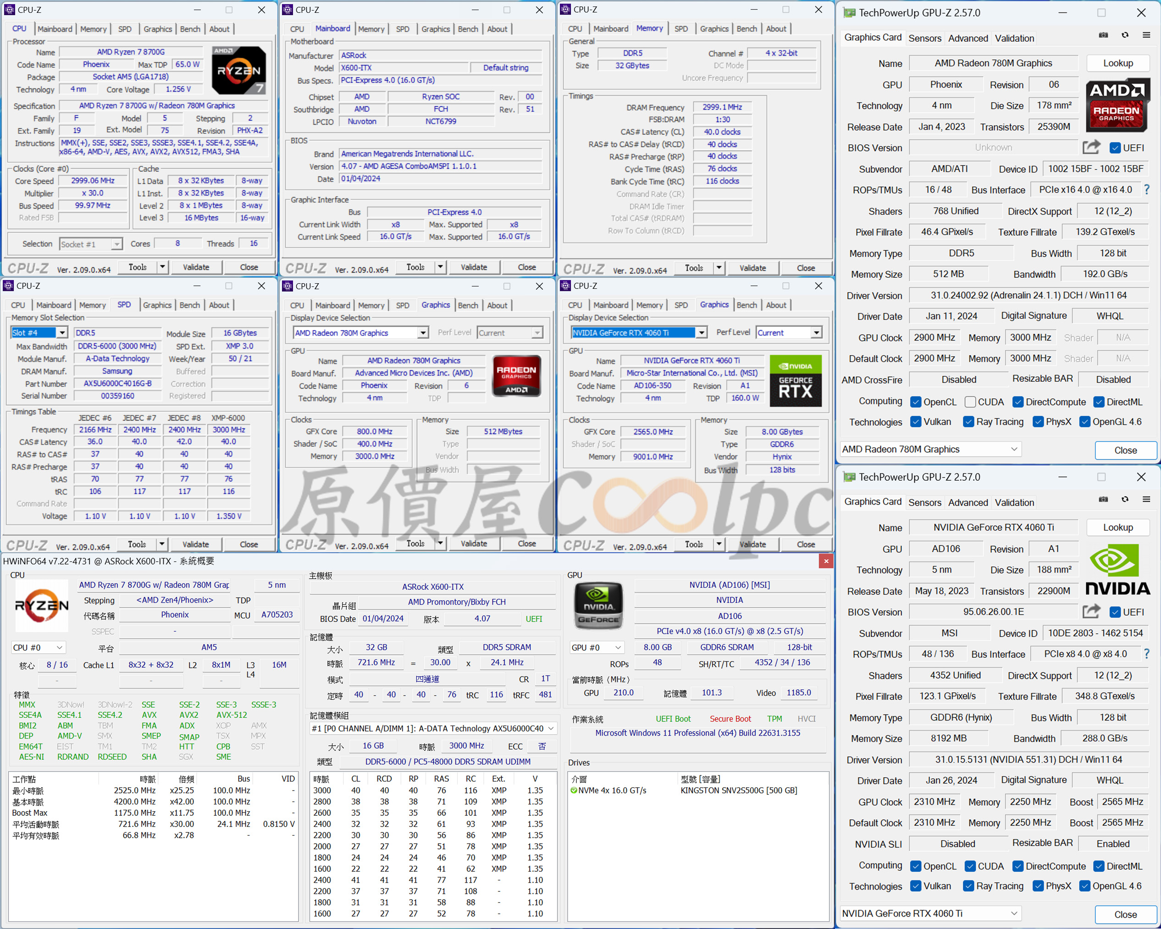Click Radeon Graphics logo in CPU-Z Graphics window

coord(516,376)
